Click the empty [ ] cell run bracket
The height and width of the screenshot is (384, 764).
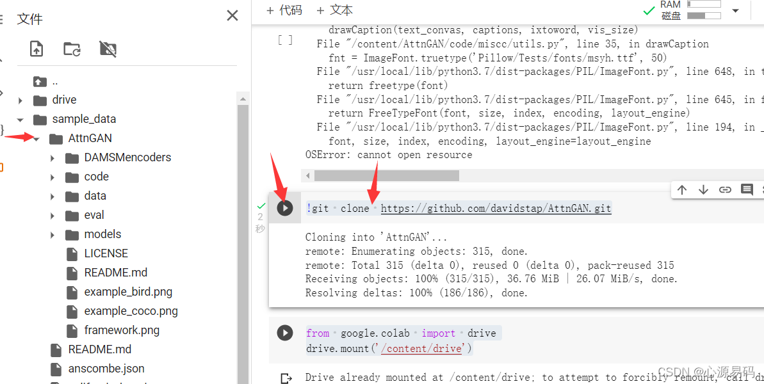pyautogui.click(x=285, y=40)
